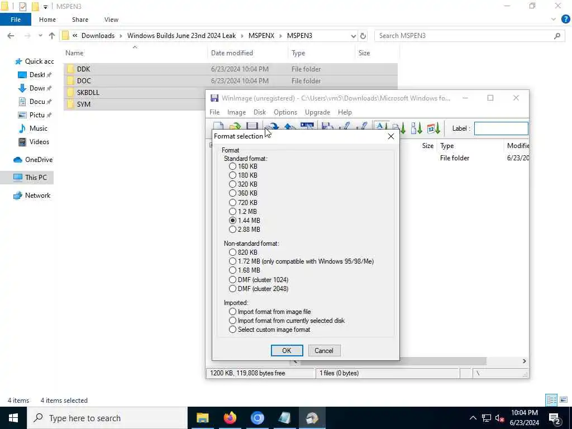572x429 pixels.
Task: Switch Explorer to details view icon
Action: pos(551,400)
